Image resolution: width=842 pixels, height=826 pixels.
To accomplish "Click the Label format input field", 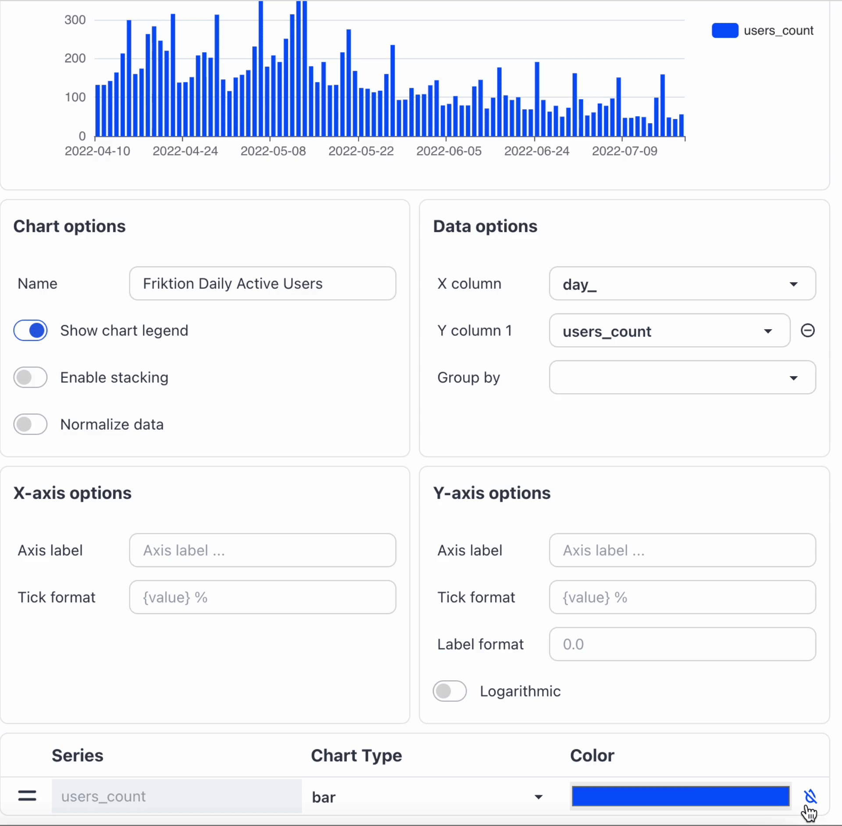I will (682, 644).
